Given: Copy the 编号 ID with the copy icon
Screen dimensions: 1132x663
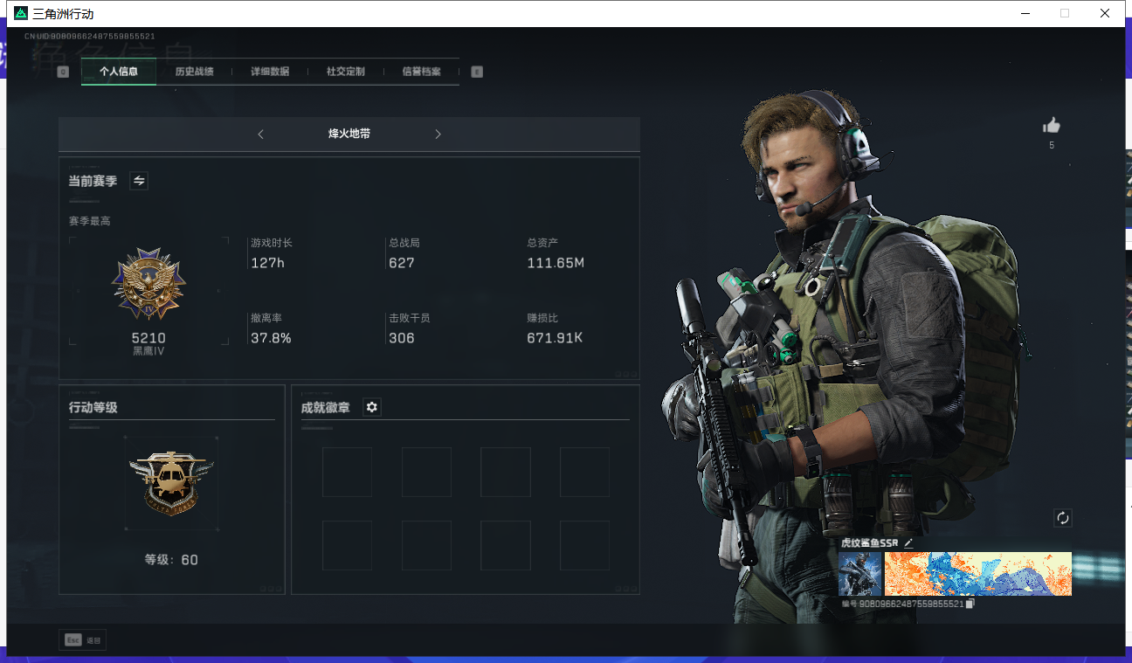Looking at the screenshot, I should 970,604.
